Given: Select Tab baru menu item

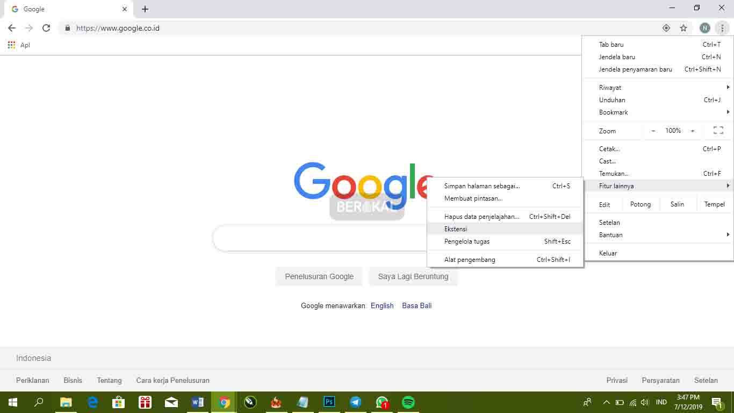Looking at the screenshot, I should 658,45.
